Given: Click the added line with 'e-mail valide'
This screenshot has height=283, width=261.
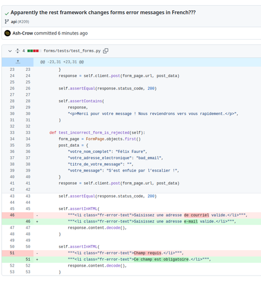Looking at the screenshot, I should (132, 221).
